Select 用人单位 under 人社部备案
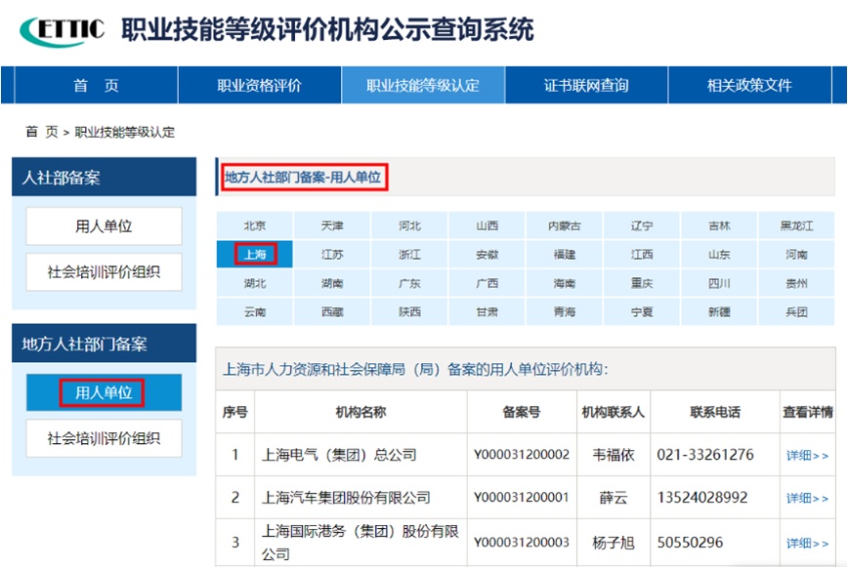The height and width of the screenshot is (568, 848). (x=104, y=225)
